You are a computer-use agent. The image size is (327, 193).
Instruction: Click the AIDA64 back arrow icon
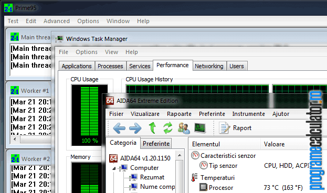pyautogui.click(x=119, y=128)
